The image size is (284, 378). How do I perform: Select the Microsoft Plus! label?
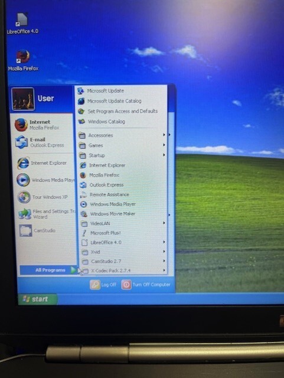point(105,233)
